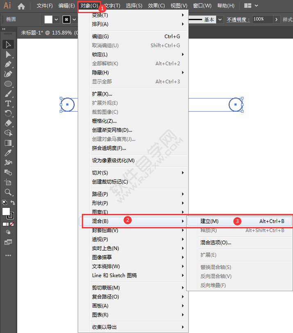Click the drawing mode icon
This screenshot has height=333, width=293.
pos(8,232)
